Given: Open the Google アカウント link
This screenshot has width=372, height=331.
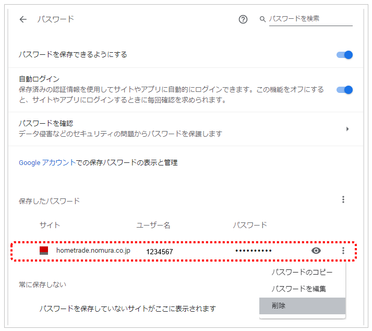Looking at the screenshot, I should coord(47,163).
